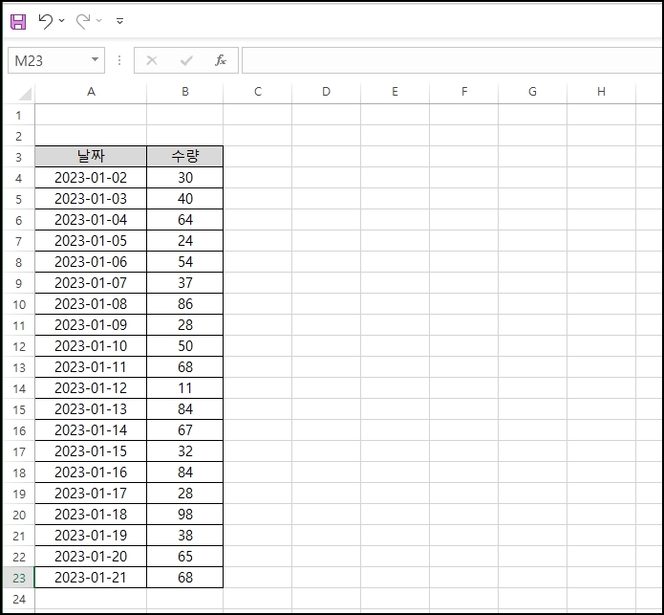Select column C header

tap(257, 92)
